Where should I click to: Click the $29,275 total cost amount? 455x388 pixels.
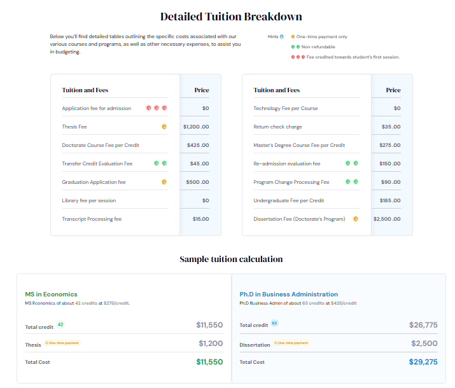(x=422, y=362)
